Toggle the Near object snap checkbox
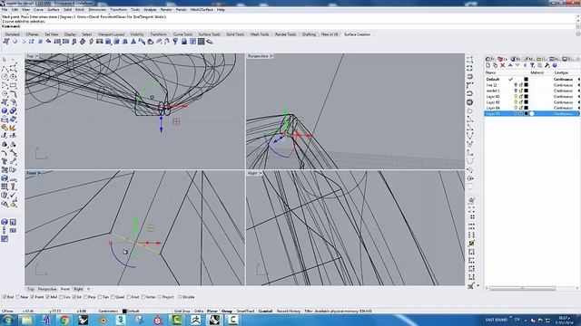 pyautogui.click(x=18, y=297)
